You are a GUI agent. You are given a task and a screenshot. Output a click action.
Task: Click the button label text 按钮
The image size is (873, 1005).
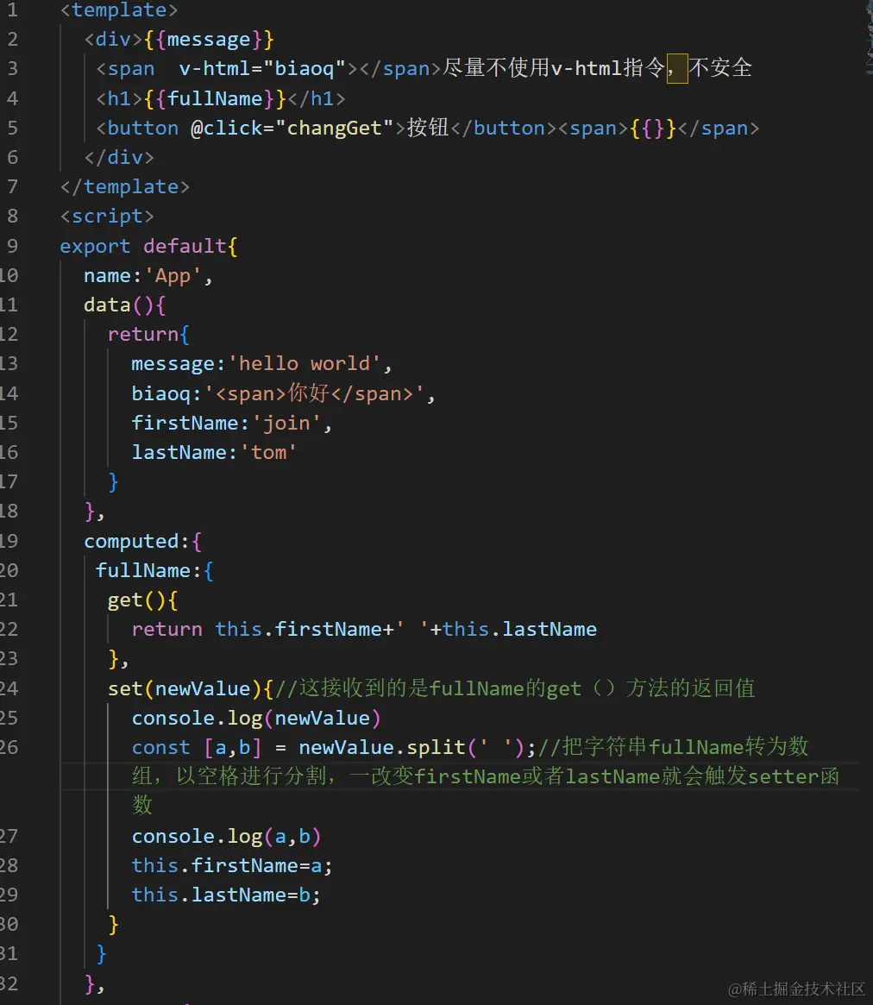428,127
